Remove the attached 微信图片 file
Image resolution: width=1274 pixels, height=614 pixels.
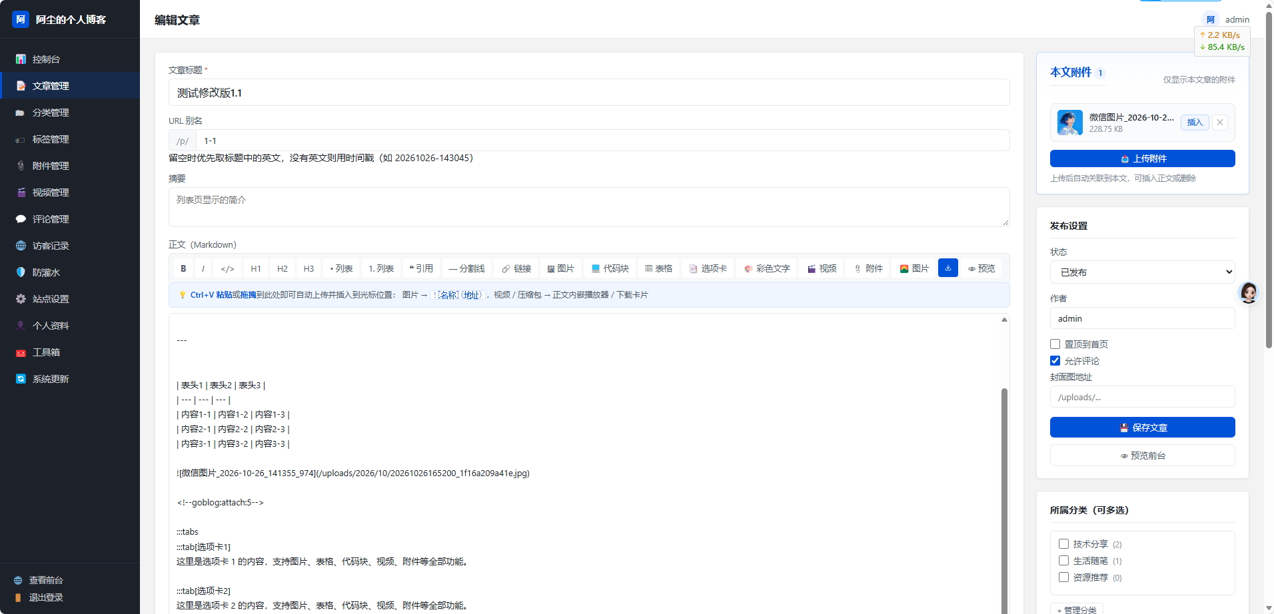point(1220,123)
